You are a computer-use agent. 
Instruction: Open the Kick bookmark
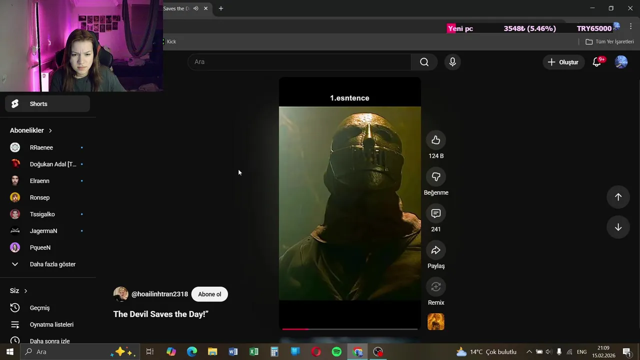[x=169, y=41]
